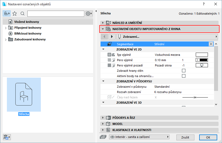Open the gear settings menu beside search
The height and width of the screenshot is (143, 222).
[89, 14]
